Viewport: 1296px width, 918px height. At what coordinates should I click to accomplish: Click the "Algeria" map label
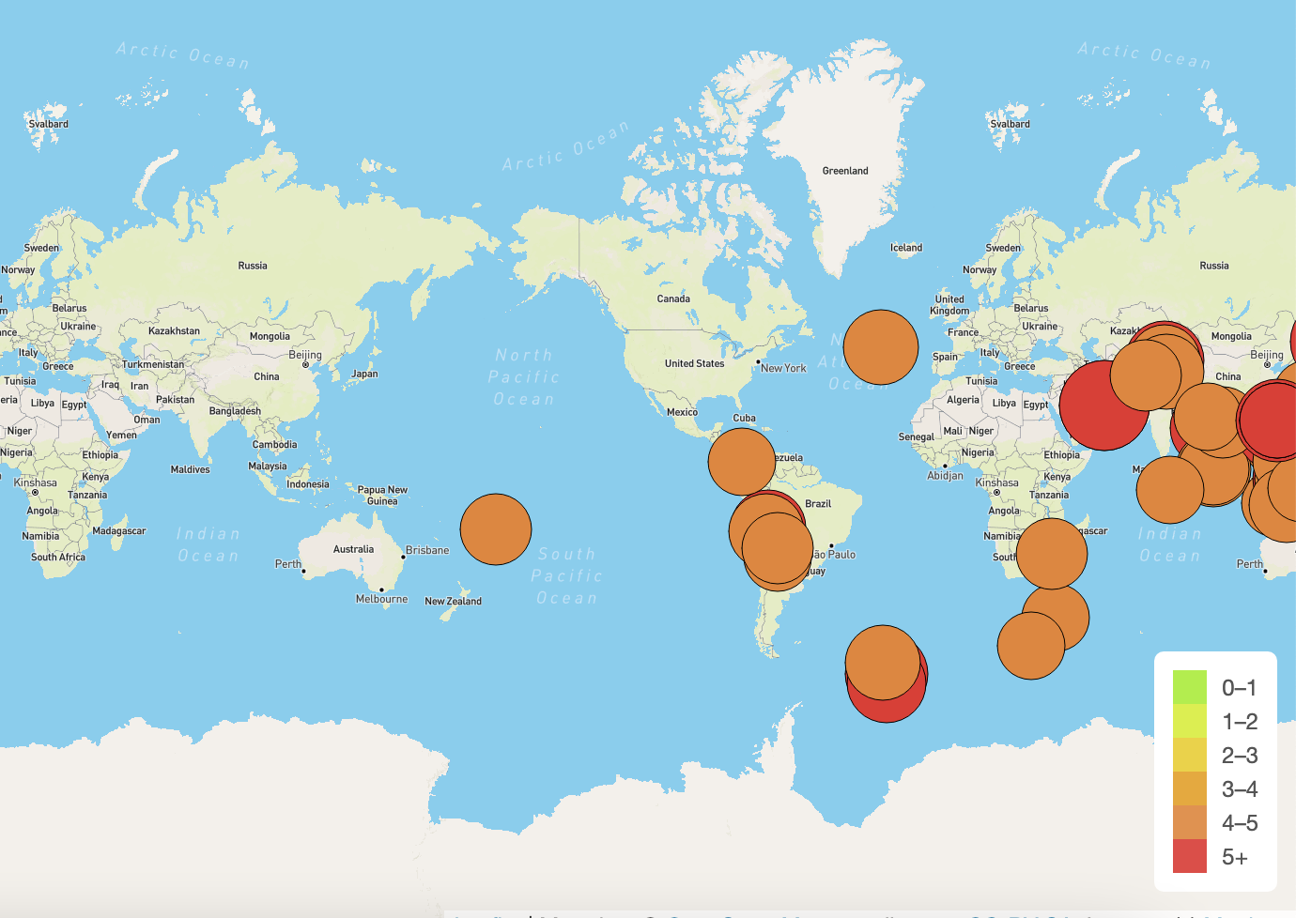pos(963,399)
